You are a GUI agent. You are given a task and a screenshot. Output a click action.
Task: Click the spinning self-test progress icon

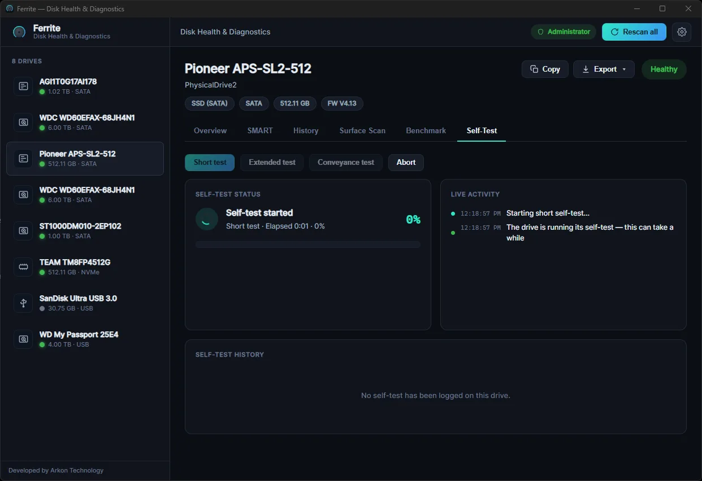click(207, 219)
